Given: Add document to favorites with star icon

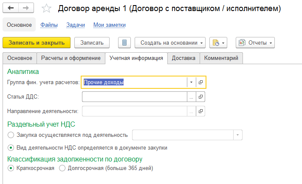Looking at the screenshot, I should click(46, 8).
